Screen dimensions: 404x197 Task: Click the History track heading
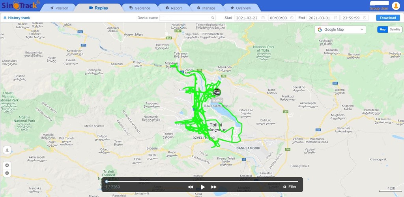click(19, 18)
